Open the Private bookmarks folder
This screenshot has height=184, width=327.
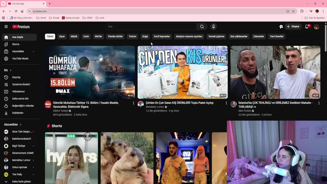(54, 18)
